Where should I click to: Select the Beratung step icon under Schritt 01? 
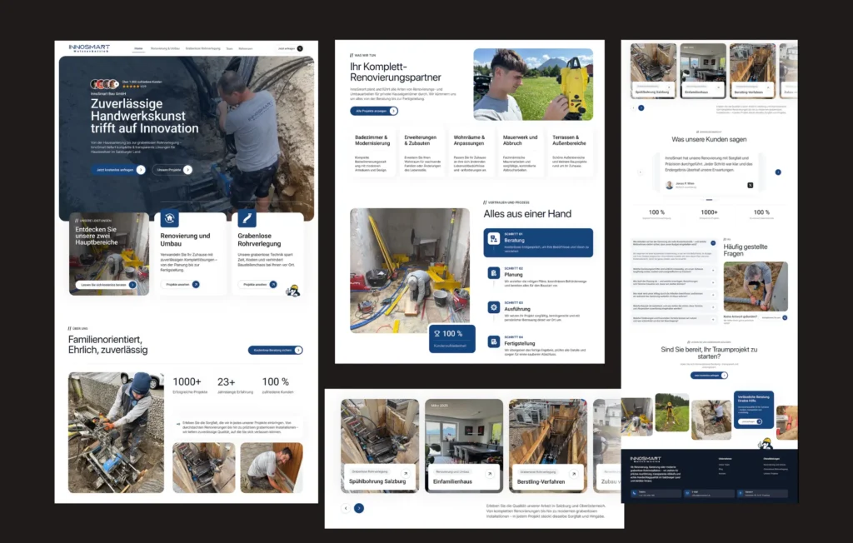[493, 239]
